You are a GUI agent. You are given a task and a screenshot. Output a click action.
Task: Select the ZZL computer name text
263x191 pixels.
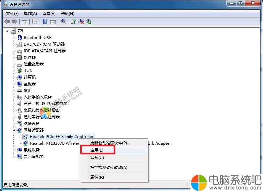pyautogui.click(x=21, y=31)
